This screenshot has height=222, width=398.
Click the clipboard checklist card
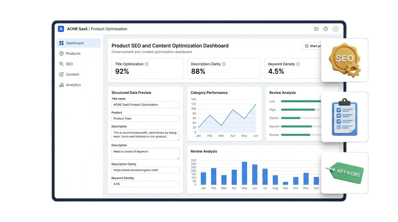click(x=344, y=117)
